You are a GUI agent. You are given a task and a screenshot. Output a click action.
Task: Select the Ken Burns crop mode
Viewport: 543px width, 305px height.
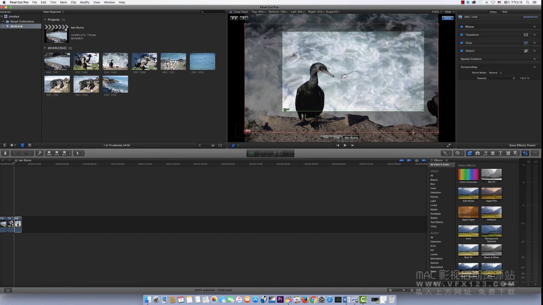tap(351, 138)
